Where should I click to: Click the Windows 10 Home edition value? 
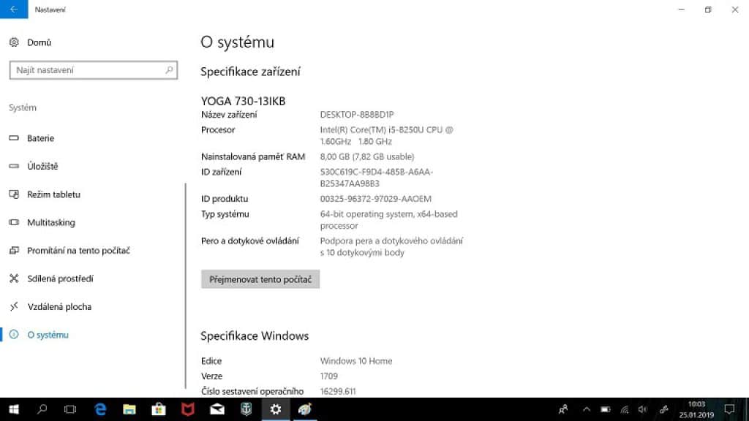coord(356,361)
